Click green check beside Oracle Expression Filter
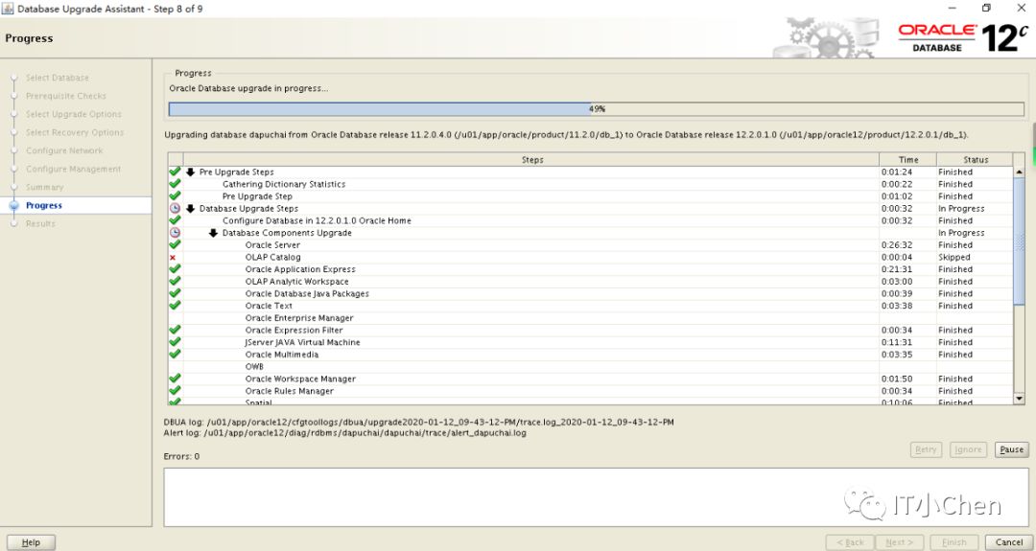 (x=175, y=330)
